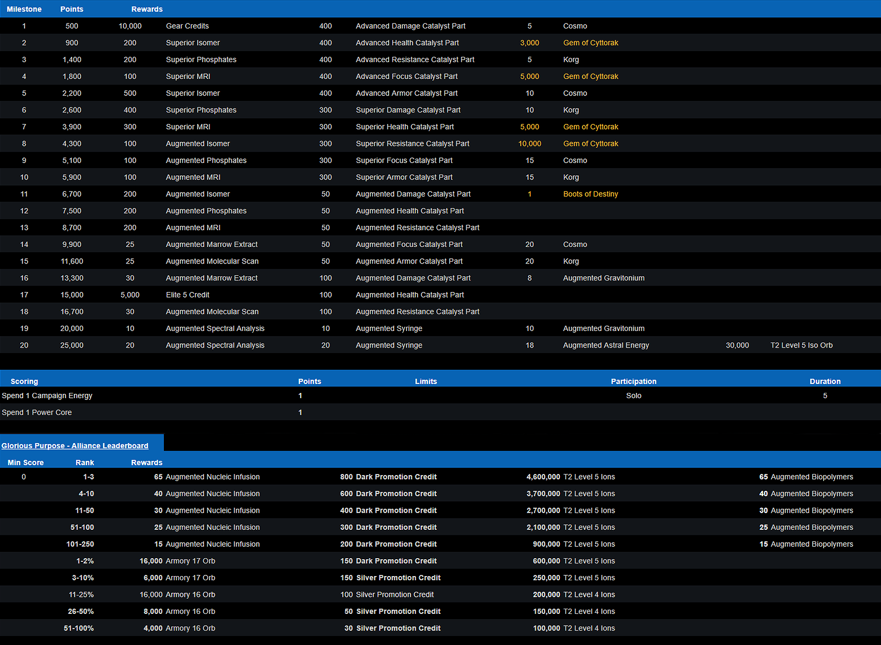Select the Min Score column header
The height and width of the screenshot is (645, 881).
25,463
